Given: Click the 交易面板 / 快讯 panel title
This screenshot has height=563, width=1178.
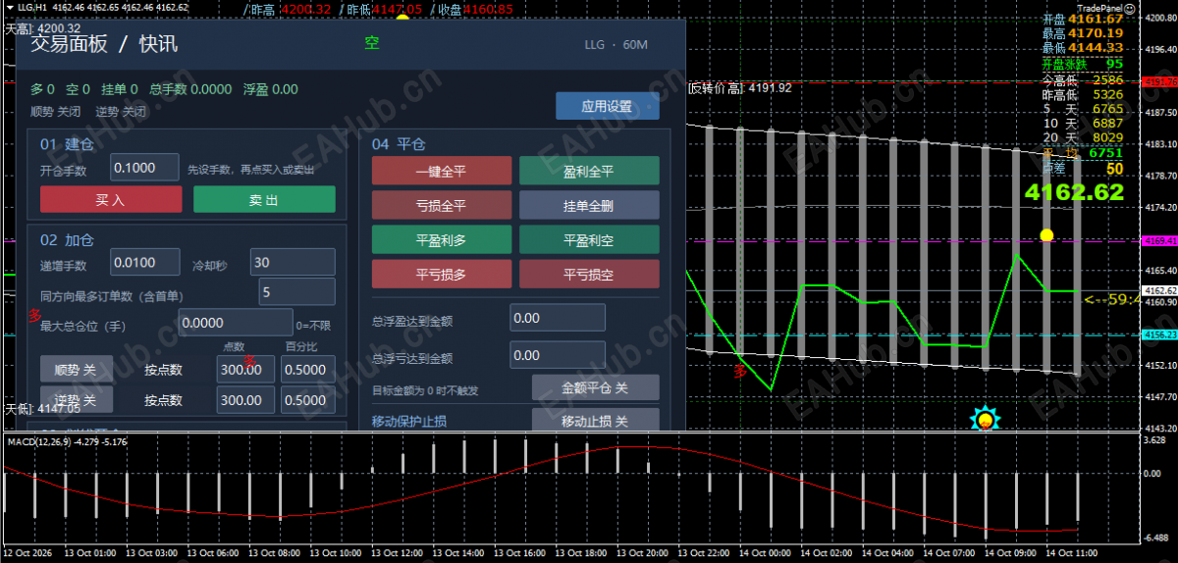Looking at the screenshot, I should [x=104, y=44].
